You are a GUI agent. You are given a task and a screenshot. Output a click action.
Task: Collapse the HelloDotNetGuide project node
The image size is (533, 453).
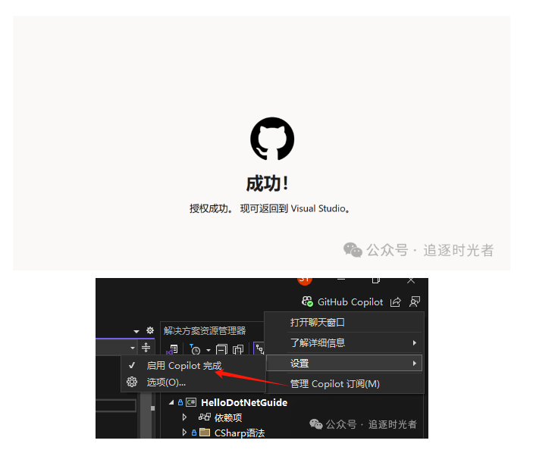click(x=171, y=402)
